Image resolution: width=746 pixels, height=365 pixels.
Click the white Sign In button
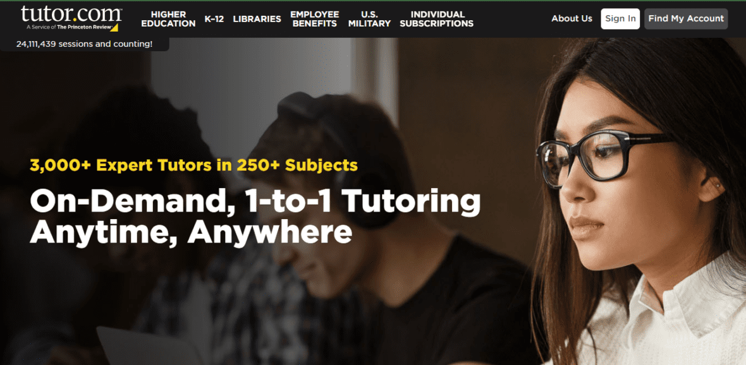click(x=620, y=18)
